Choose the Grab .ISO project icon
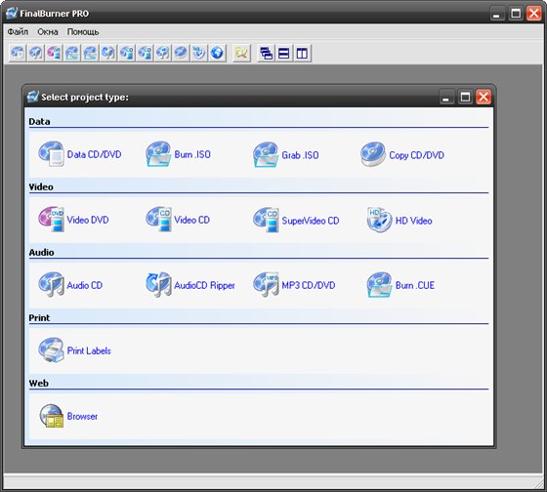 pyautogui.click(x=266, y=154)
